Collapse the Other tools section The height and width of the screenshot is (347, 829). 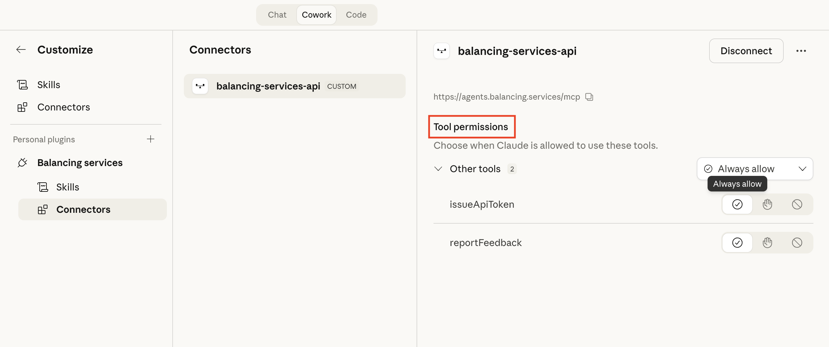click(x=438, y=168)
